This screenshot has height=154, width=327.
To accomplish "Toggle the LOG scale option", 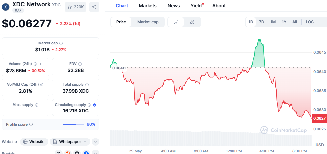I will [310, 22].
